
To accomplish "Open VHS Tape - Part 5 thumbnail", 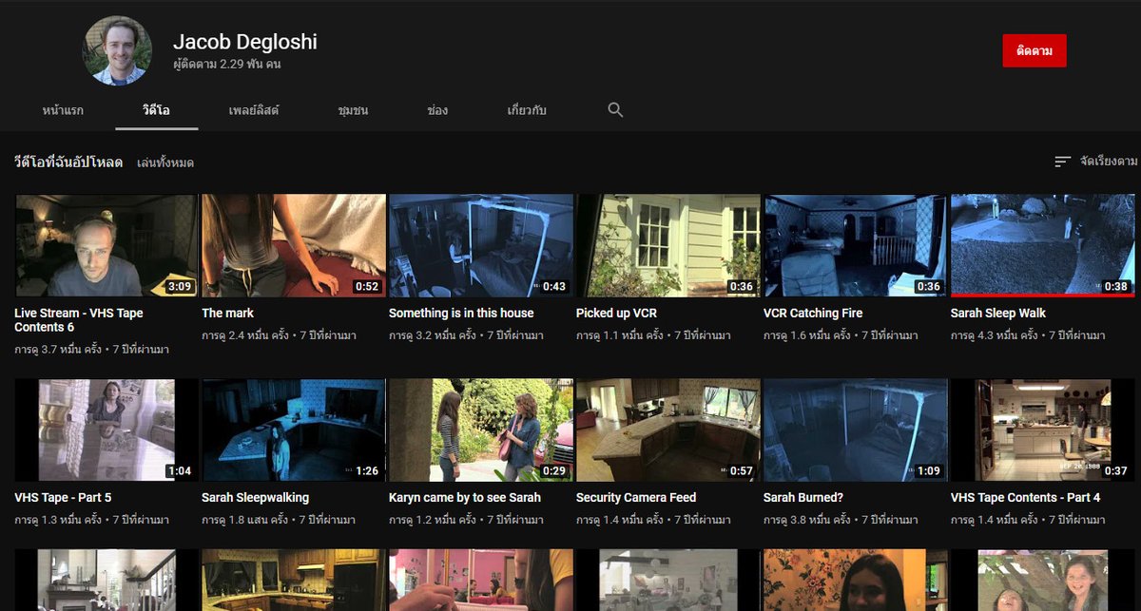I will coord(106,430).
